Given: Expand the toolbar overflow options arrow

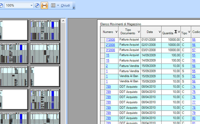Looking at the screenshot, I should [74, 8].
